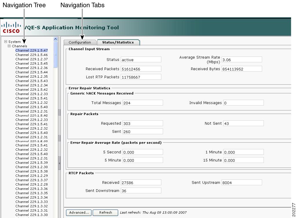This screenshot has width=296, height=218.
Task: Choose Channel 229.1.2.37
Action: (x=32, y=59)
